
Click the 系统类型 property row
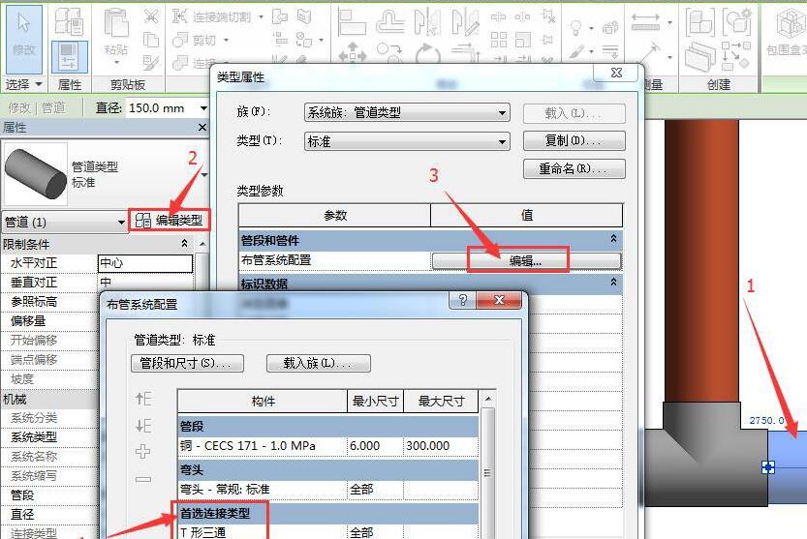click(48, 437)
